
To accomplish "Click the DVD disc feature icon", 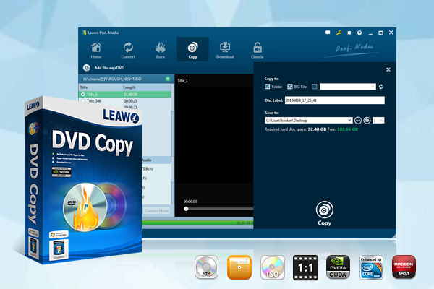I will point(206,267).
